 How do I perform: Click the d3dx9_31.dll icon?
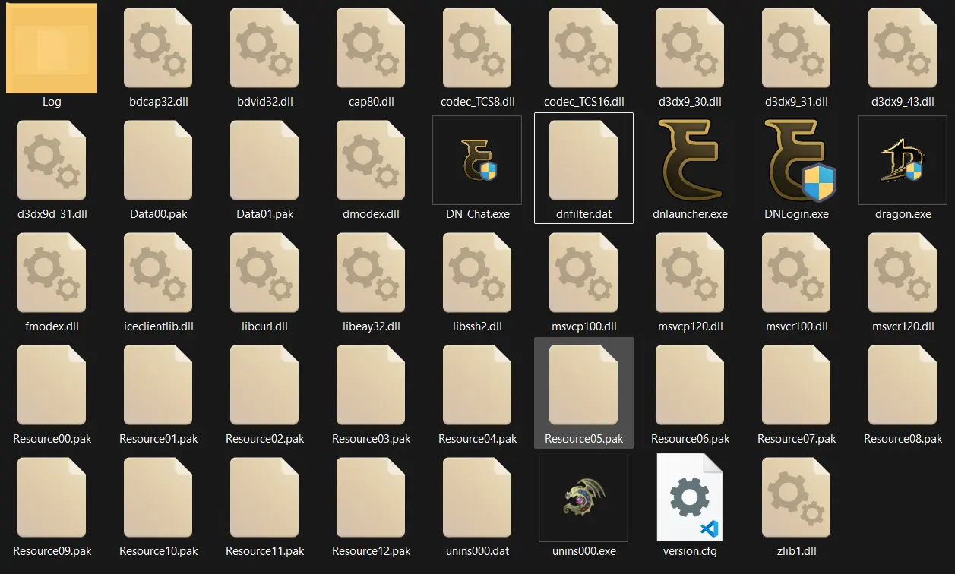pyautogui.click(x=796, y=49)
